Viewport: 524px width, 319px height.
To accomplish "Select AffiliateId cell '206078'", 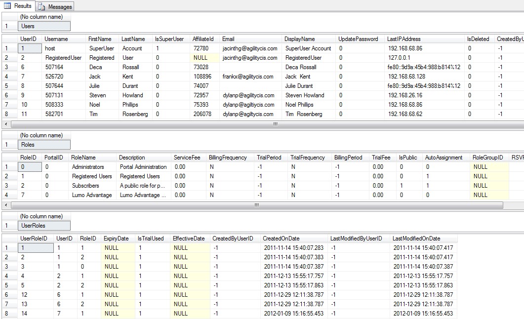I will click(205, 114).
